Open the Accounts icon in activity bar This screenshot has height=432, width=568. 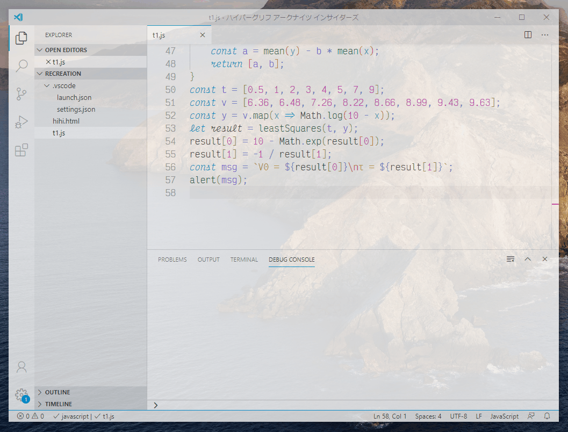point(21,367)
